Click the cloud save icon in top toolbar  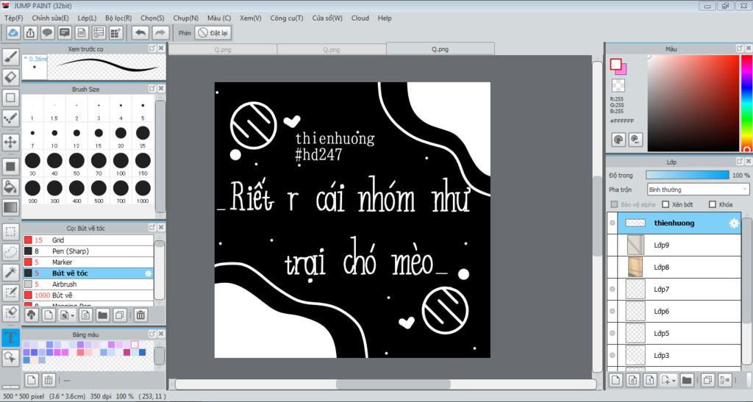(13, 33)
